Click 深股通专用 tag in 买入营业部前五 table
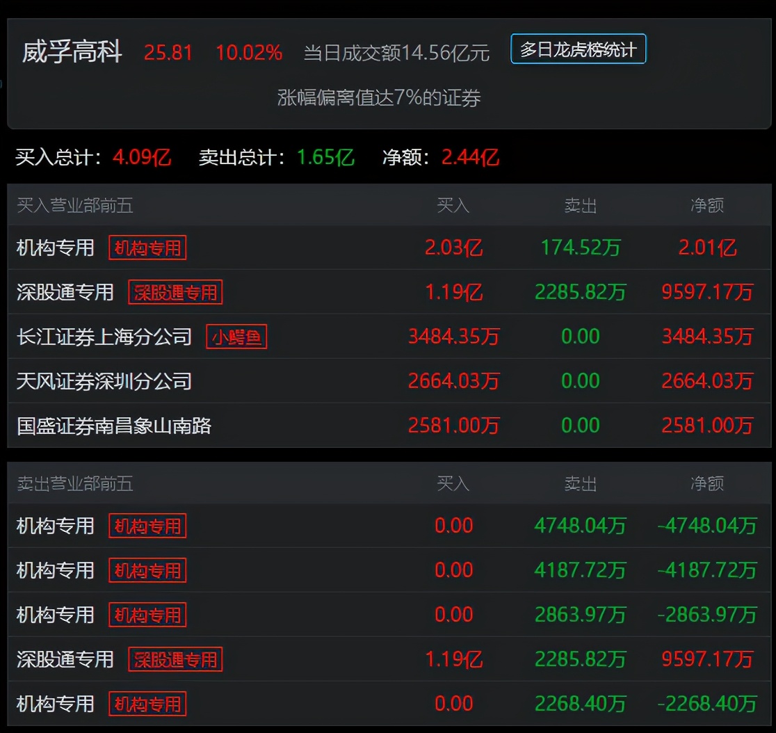 tap(175, 292)
